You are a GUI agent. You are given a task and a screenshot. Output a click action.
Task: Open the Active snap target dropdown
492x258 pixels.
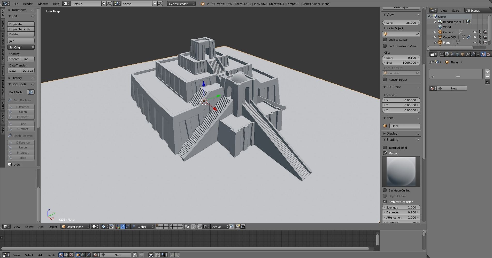pyautogui.click(x=220, y=227)
